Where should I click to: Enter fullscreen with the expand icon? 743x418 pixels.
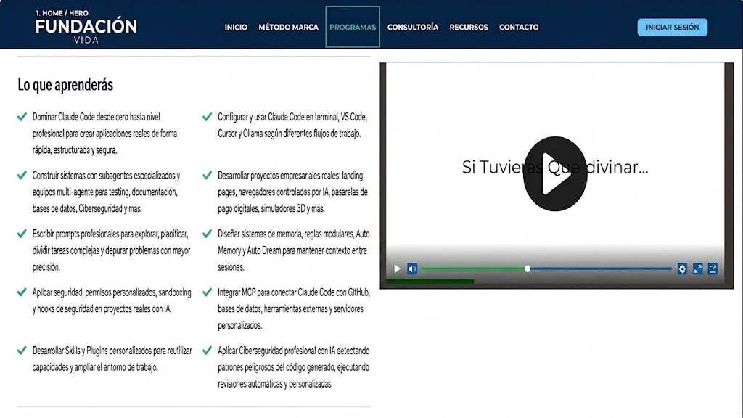[697, 269]
